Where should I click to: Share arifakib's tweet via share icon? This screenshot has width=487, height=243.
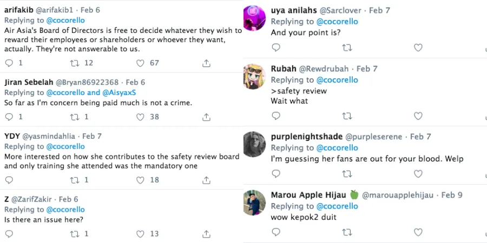coord(206,63)
